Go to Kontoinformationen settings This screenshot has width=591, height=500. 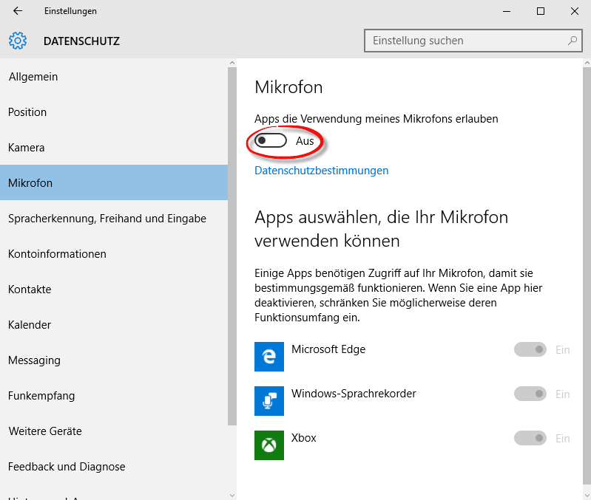pos(58,254)
